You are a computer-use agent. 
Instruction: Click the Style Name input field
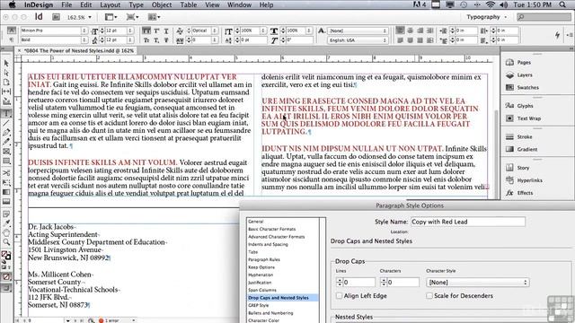tap(468, 222)
